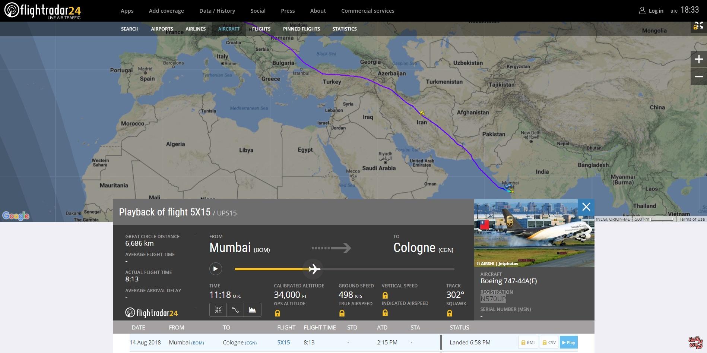Select the Pinned Flights tab
The height and width of the screenshot is (353, 707).
[x=301, y=29]
